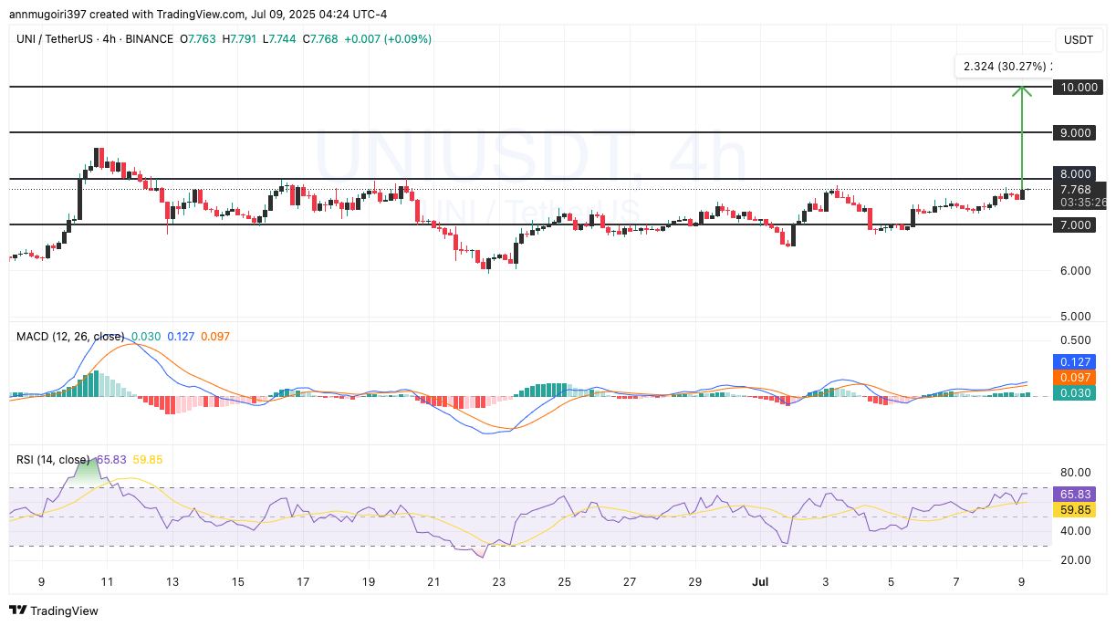The image size is (1116, 626).
Task: Click the 0.500 MACD axis label
Action: [x=1077, y=340]
